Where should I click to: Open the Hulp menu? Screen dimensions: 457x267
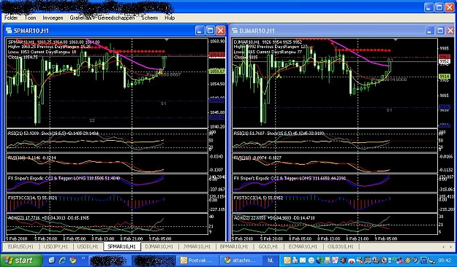click(x=170, y=18)
